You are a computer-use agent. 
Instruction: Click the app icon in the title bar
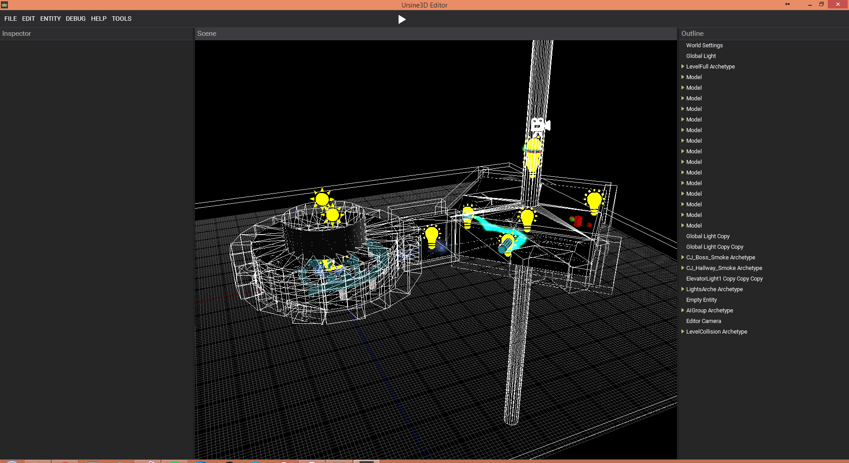tap(4, 5)
